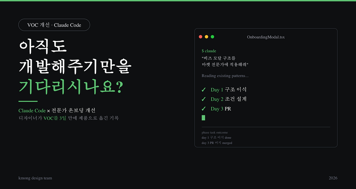Click the checkmark beside Day 3 PR

(204, 109)
